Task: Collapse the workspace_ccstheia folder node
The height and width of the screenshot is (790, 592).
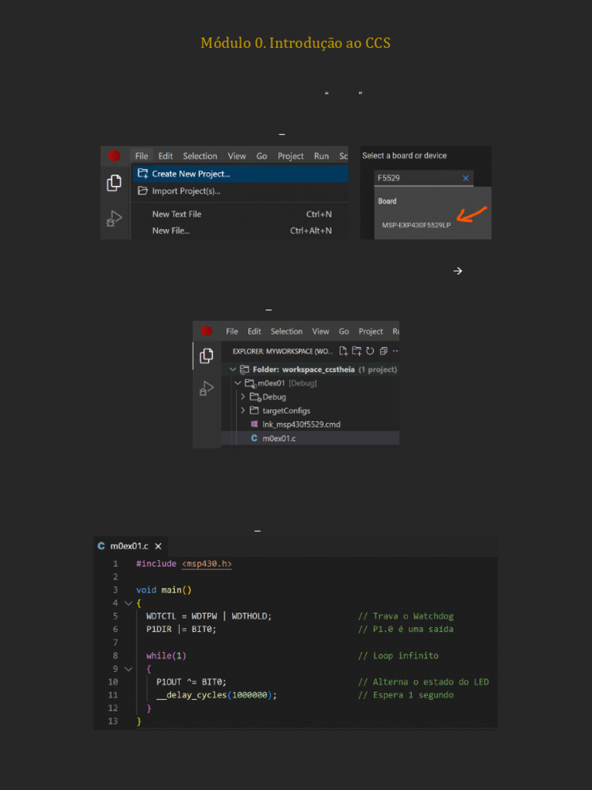Action: 233,370
